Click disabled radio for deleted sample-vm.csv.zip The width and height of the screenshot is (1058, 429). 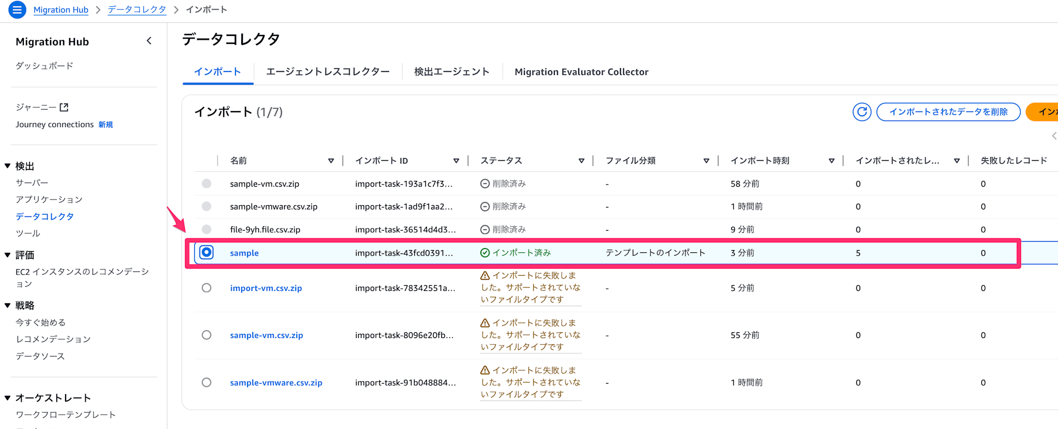pyautogui.click(x=206, y=184)
